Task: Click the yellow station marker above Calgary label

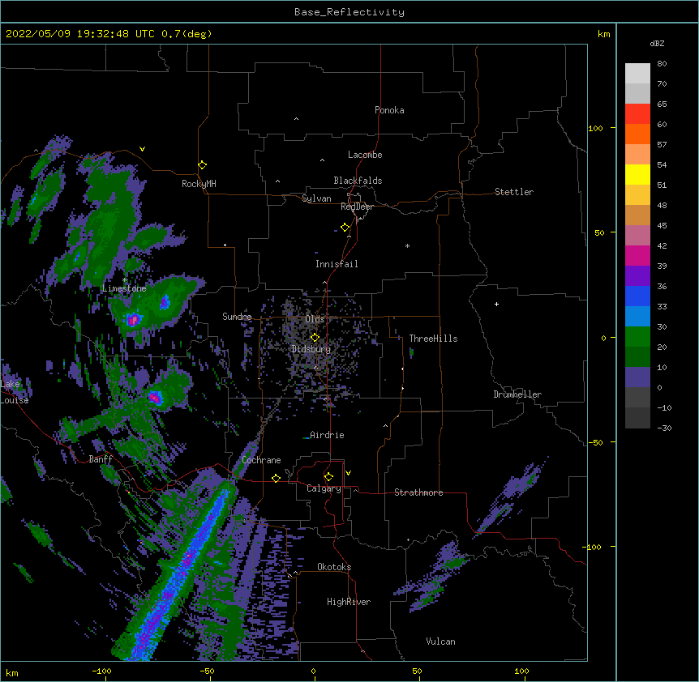Action: [328, 477]
